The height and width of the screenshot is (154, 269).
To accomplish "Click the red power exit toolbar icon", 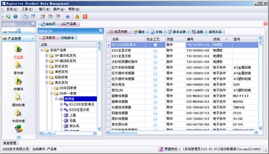I will [x=85, y=16].
